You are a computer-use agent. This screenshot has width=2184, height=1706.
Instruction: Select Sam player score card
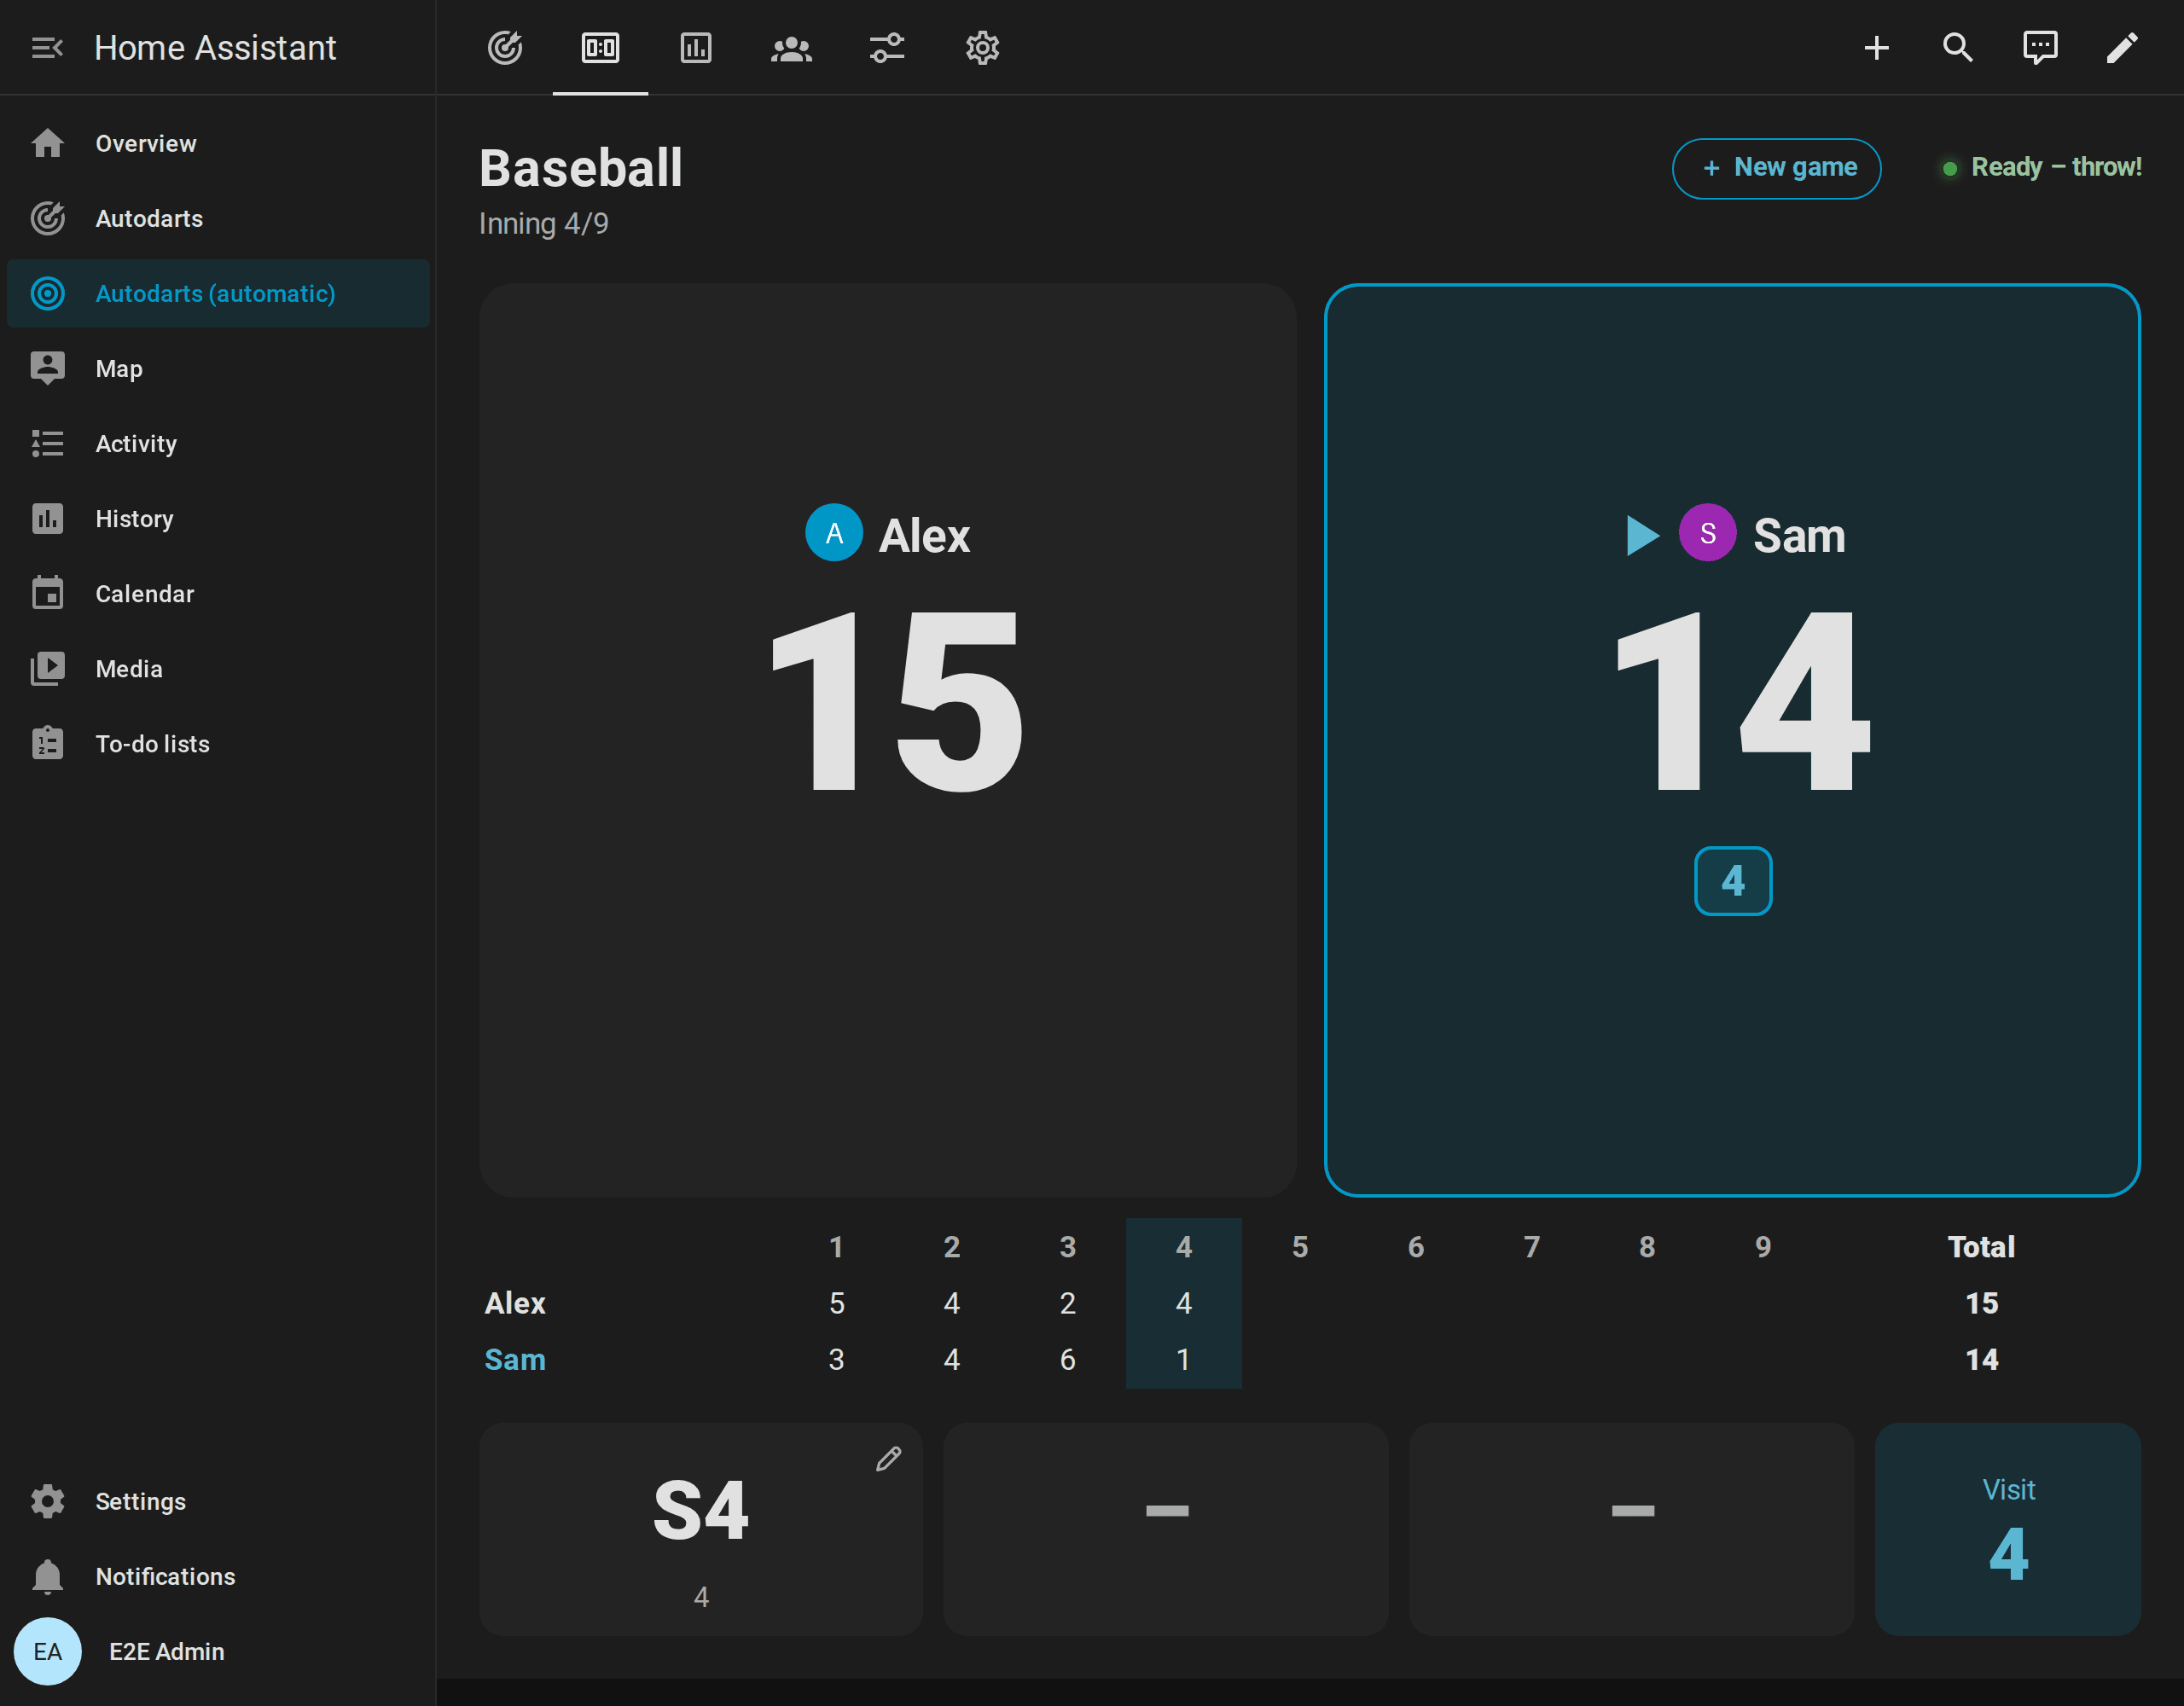(x=1732, y=740)
